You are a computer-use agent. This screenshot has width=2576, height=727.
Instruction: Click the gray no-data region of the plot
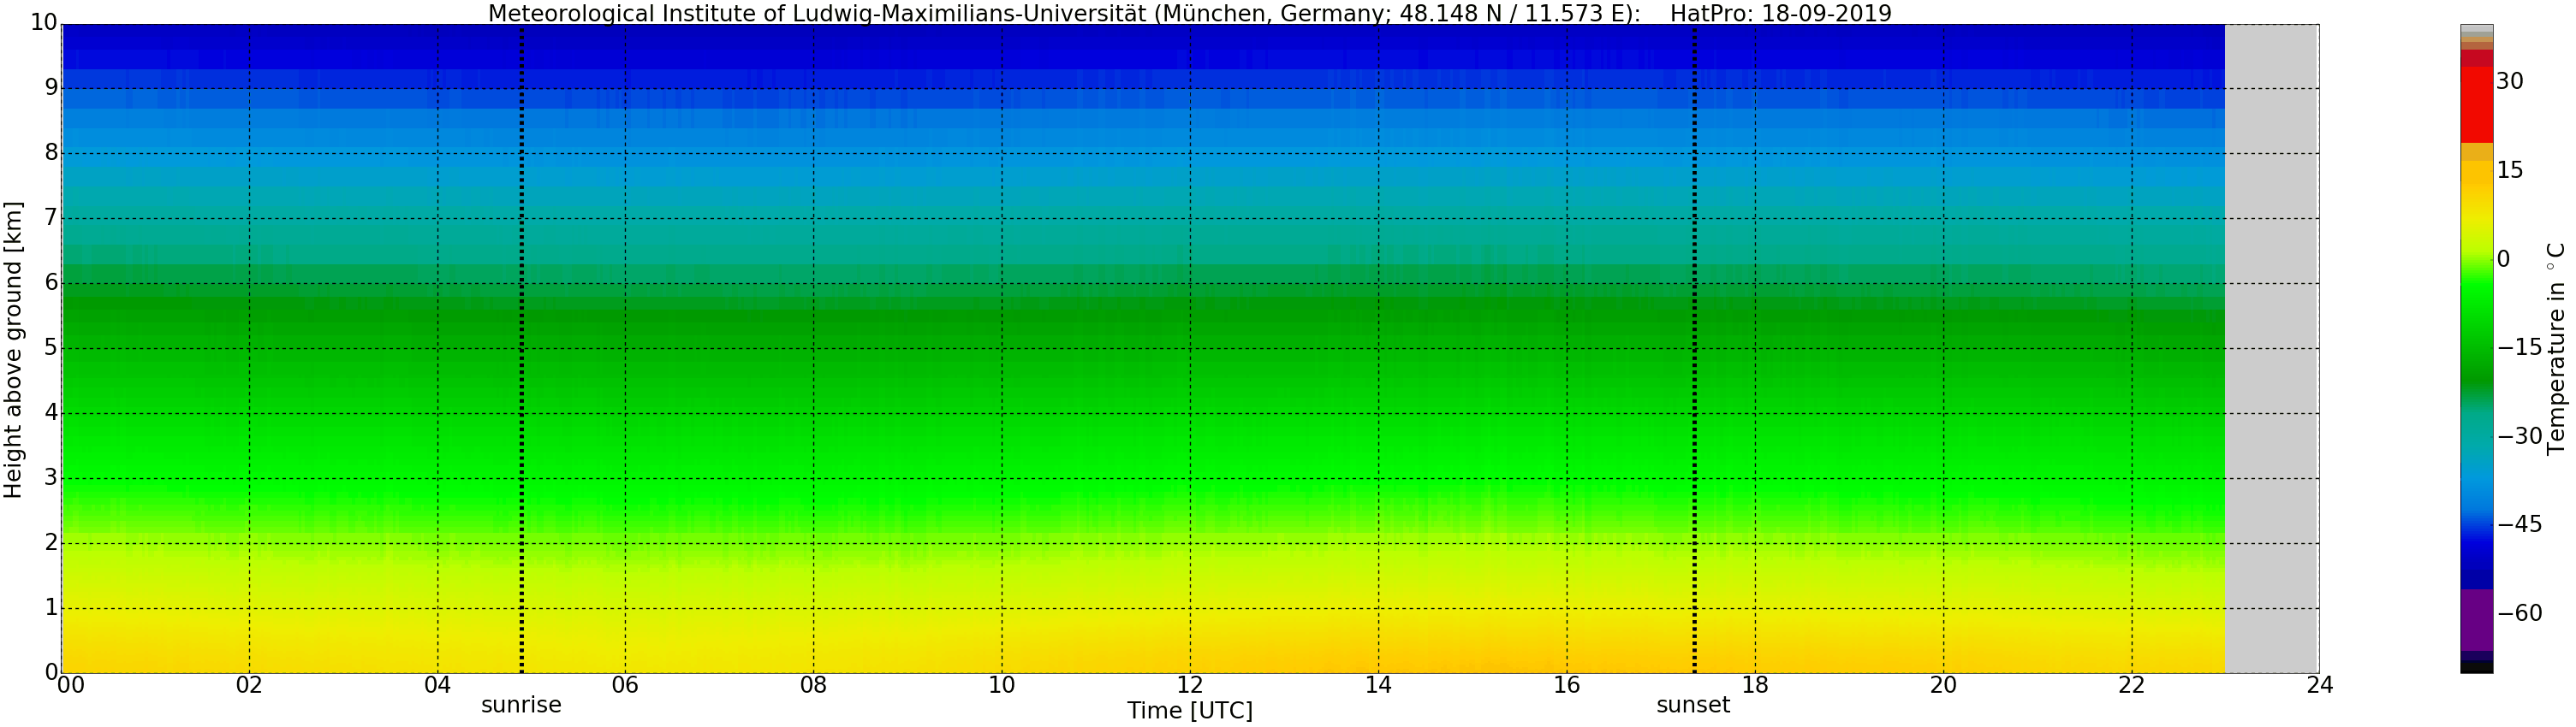(2271, 350)
